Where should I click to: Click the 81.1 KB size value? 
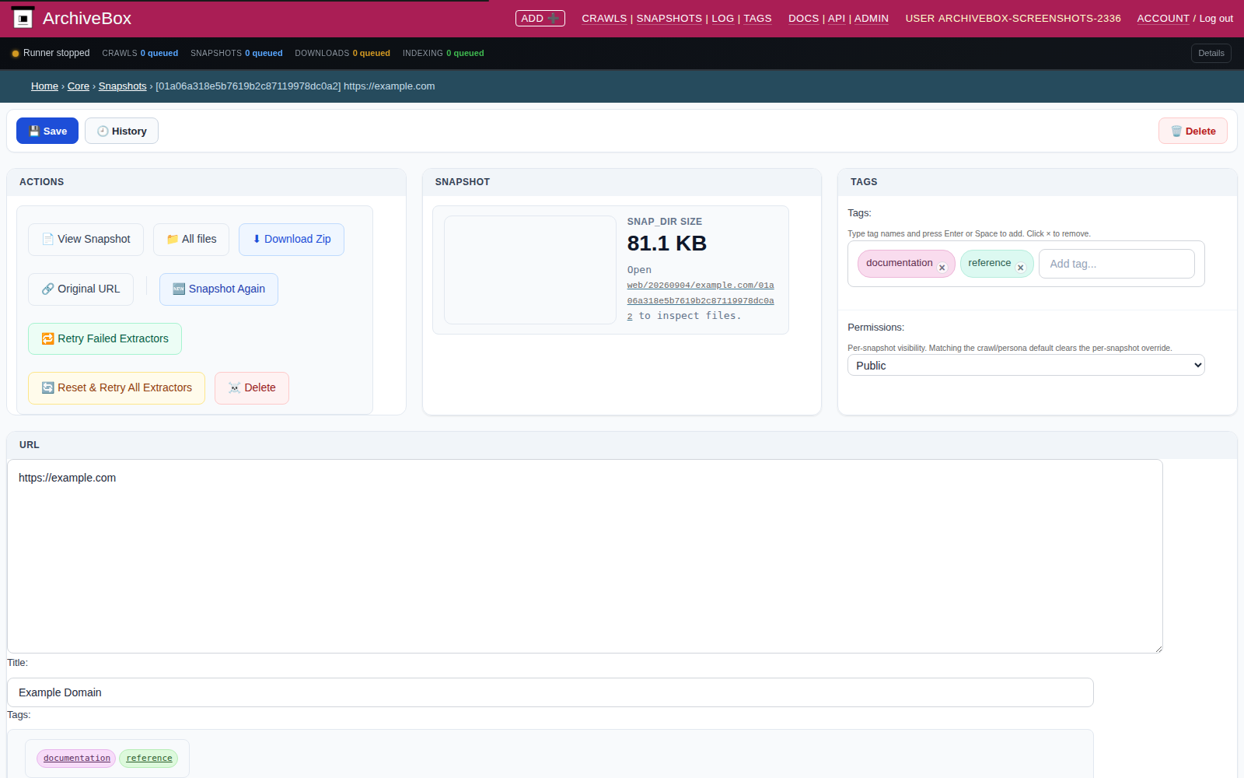[667, 244]
